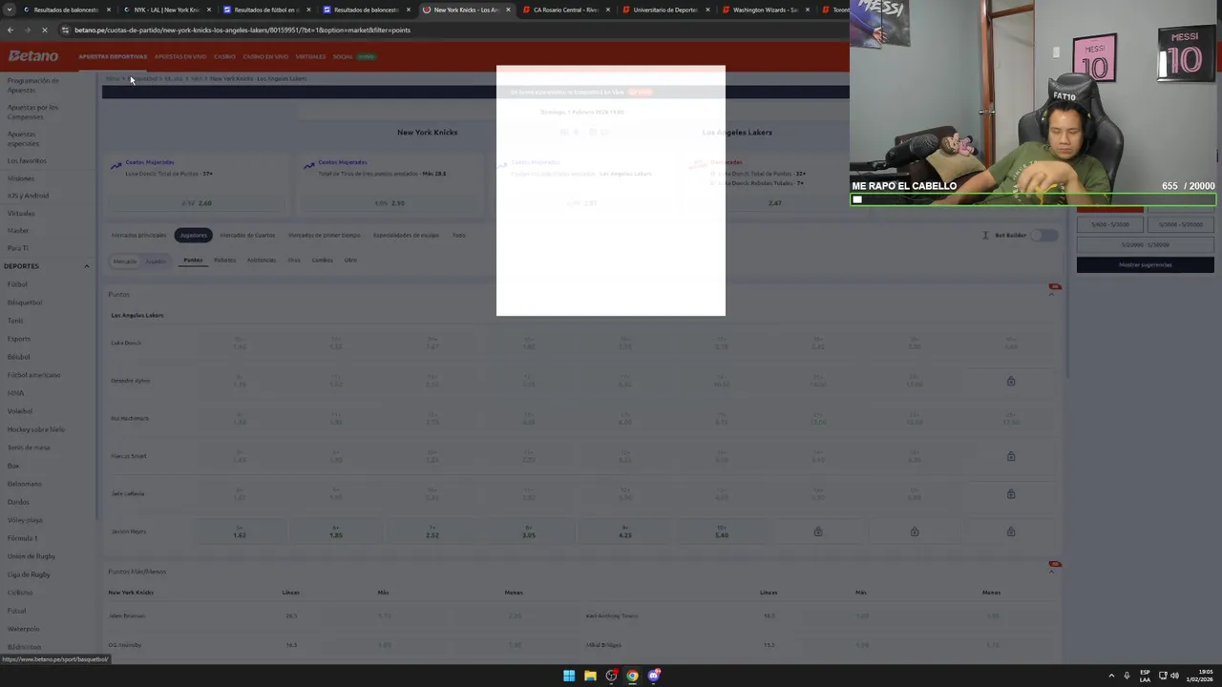
Task: Open Programación de Apuestas in sidebar
Action: point(33,85)
